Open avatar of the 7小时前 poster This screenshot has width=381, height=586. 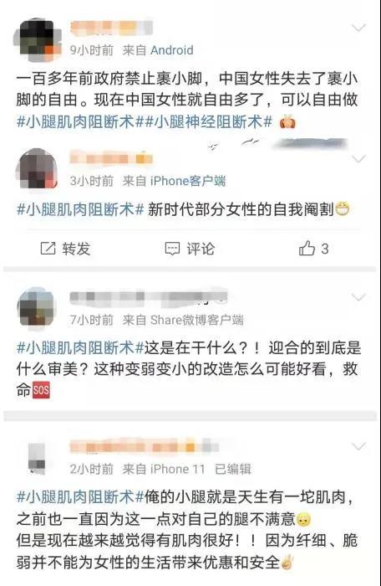37,308
